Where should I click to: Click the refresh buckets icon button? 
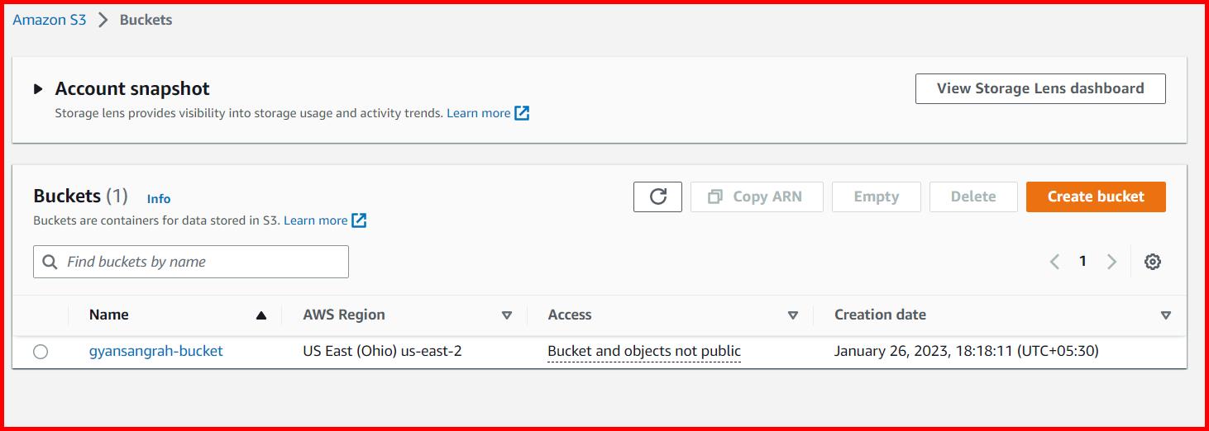[657, 197]
